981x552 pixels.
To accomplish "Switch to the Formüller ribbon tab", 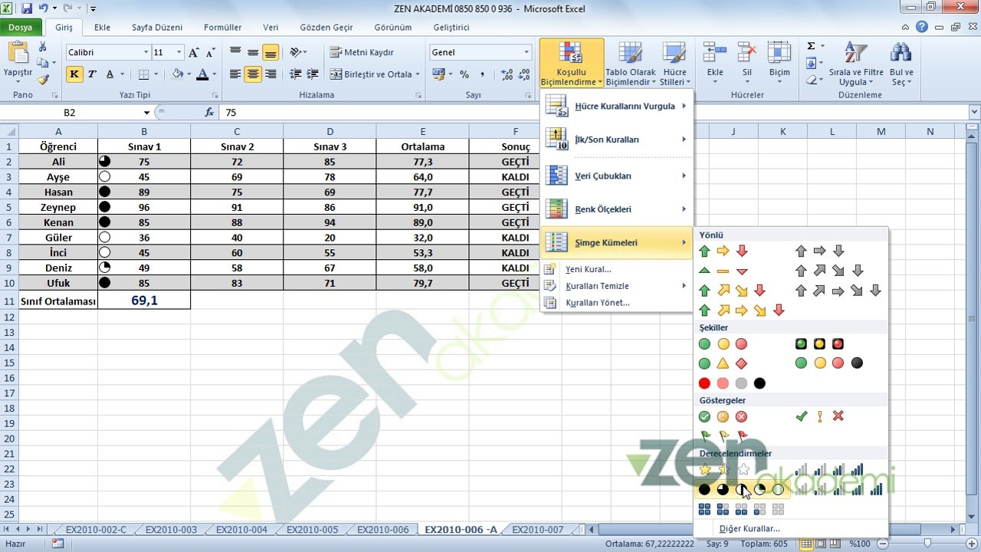I will coord(222,27).
